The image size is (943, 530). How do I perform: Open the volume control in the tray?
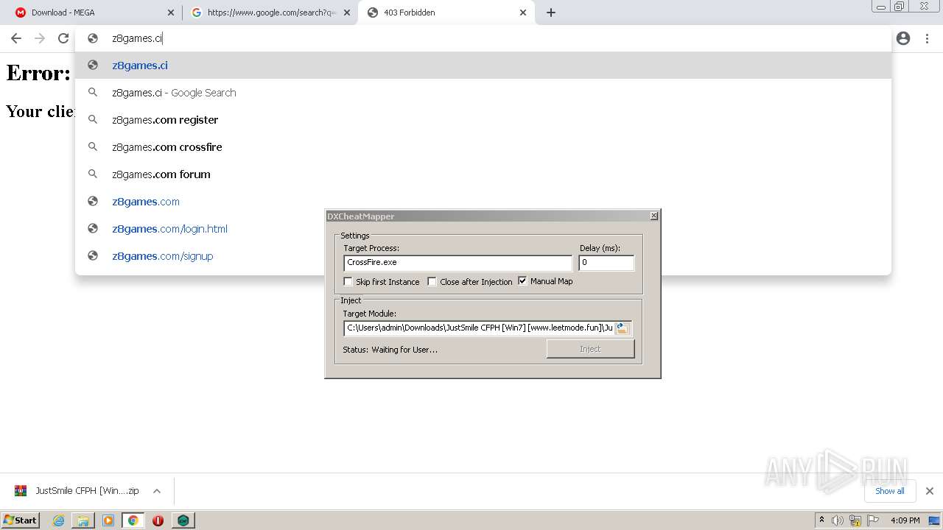[x=838, y=520]
